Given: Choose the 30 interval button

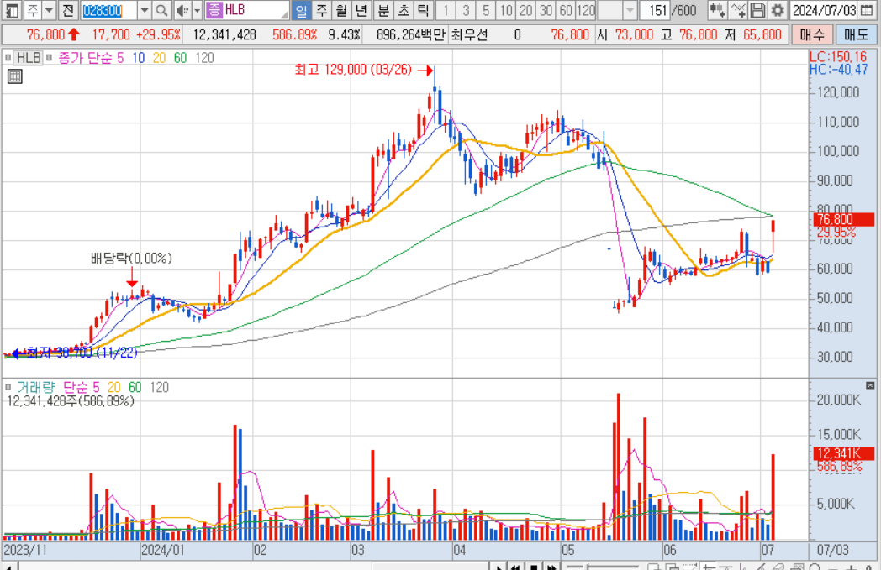Looking at the screenshot, I should click(x=546, y=10).
